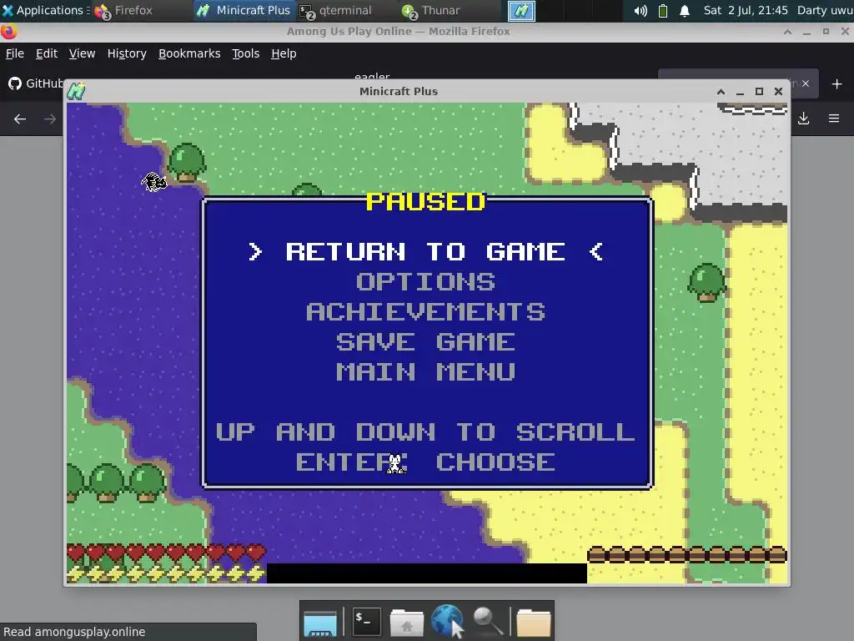Launch web browser globe in dock
Viewport: 854px width, 641px height.
446,621
